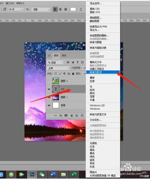Select left align text button
Image resolution: width=150 pixels, height=179 pixels.
coord(55,9)
